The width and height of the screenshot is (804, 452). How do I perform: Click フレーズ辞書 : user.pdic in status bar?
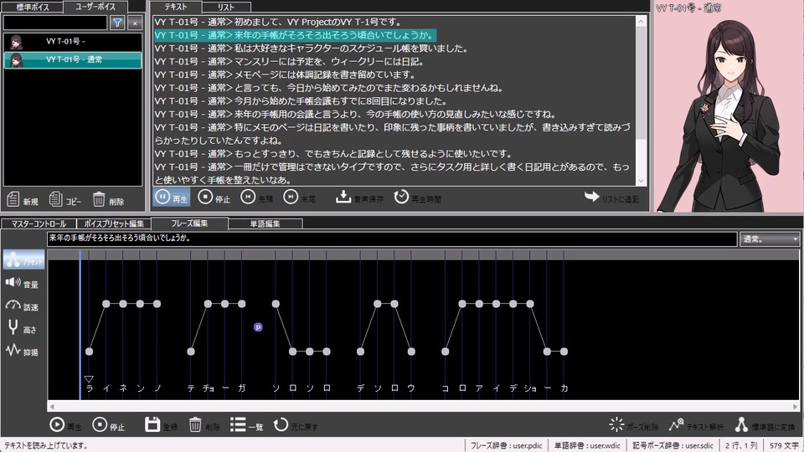click(506, 445)
